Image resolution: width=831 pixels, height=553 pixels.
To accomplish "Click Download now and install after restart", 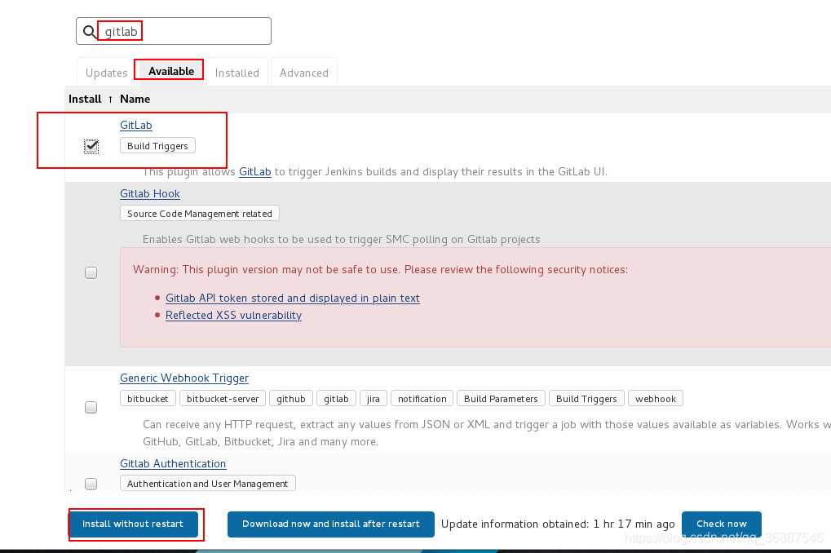I will pos(331,524).
